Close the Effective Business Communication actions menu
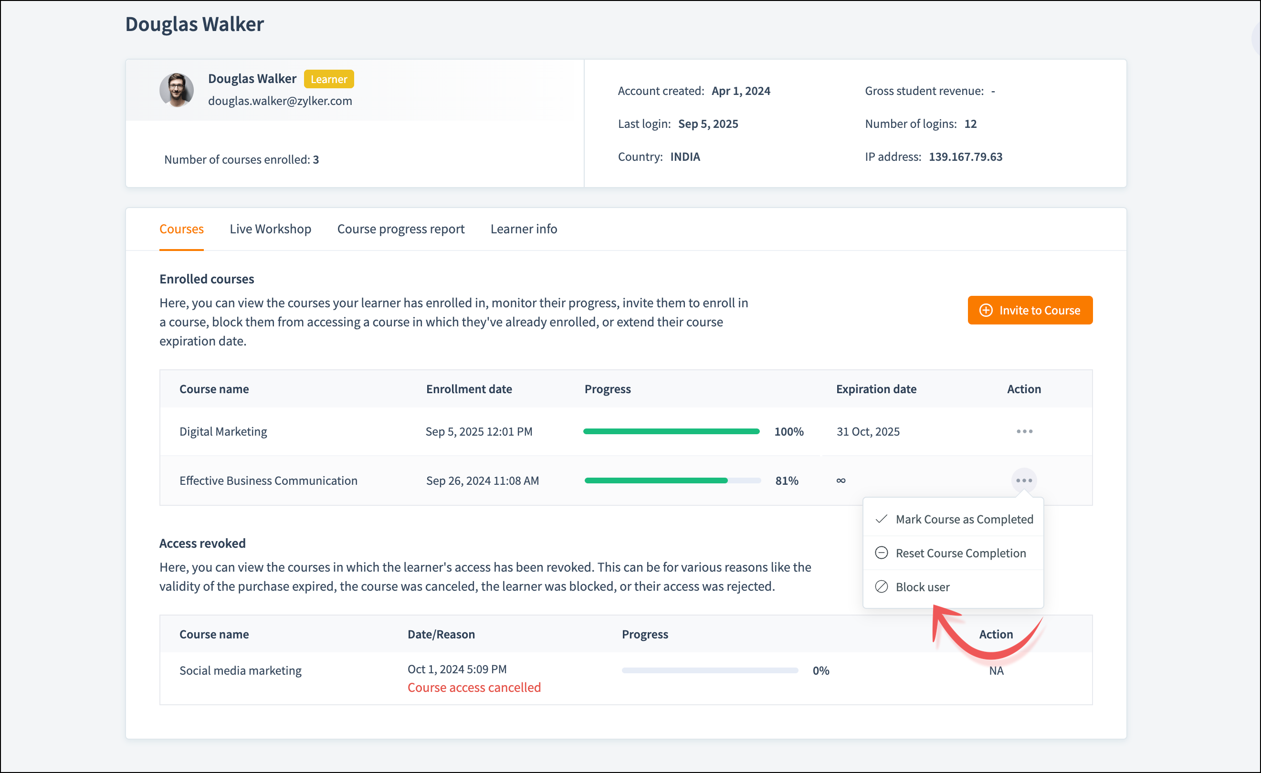This screenshot has height=773, width=1261. [x=1023, y=481]
